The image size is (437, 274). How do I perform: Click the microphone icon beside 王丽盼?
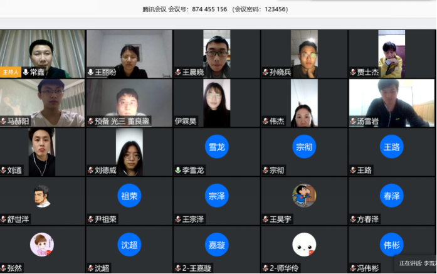90,72
